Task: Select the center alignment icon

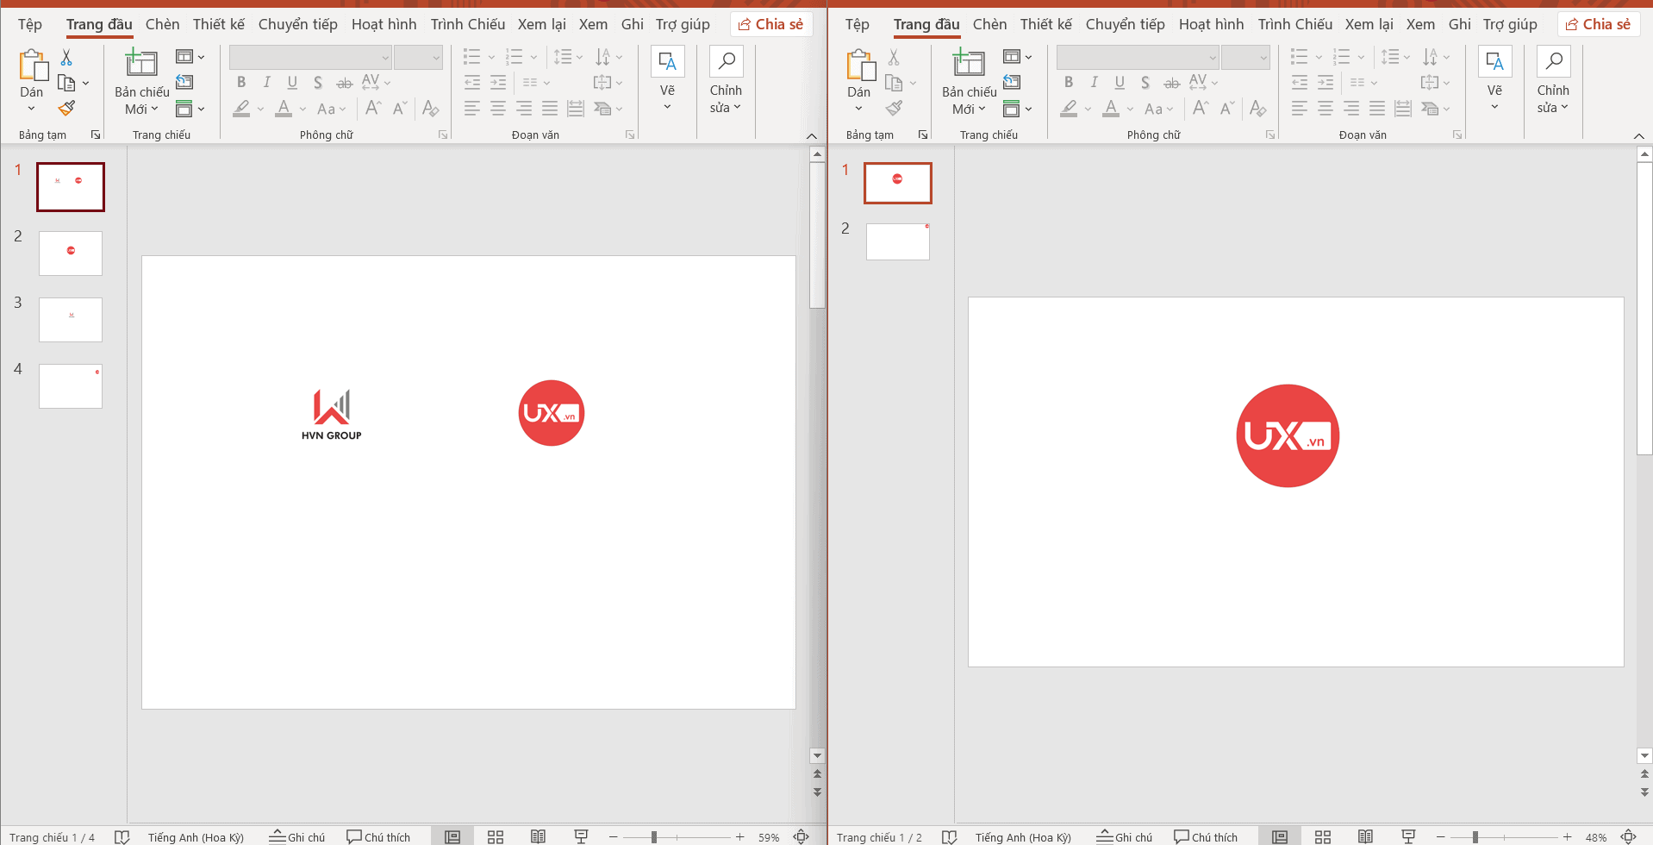Action: pos(497,109)
